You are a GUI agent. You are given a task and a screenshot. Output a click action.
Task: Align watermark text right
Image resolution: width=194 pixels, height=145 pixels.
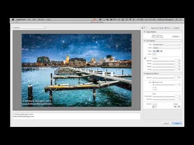coord(161,51)
